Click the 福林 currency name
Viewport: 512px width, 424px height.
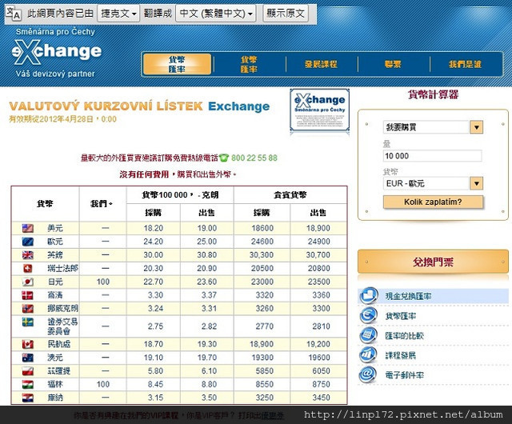point(55,385)
